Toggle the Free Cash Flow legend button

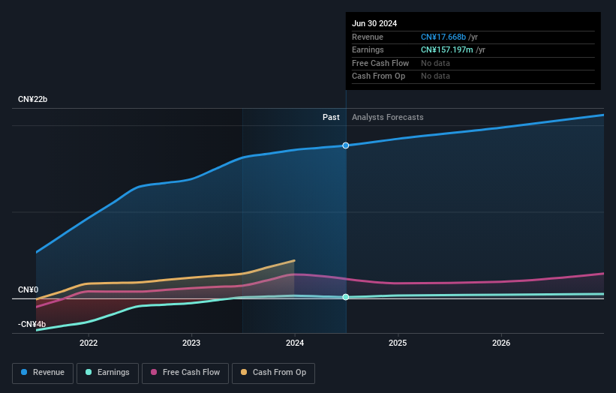(x=185, y=373)
